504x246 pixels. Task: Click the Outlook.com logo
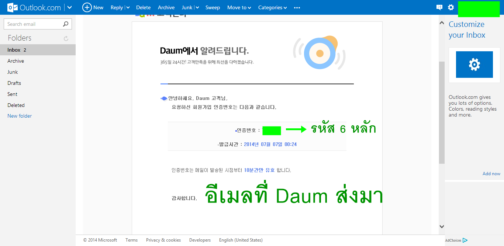34,7
